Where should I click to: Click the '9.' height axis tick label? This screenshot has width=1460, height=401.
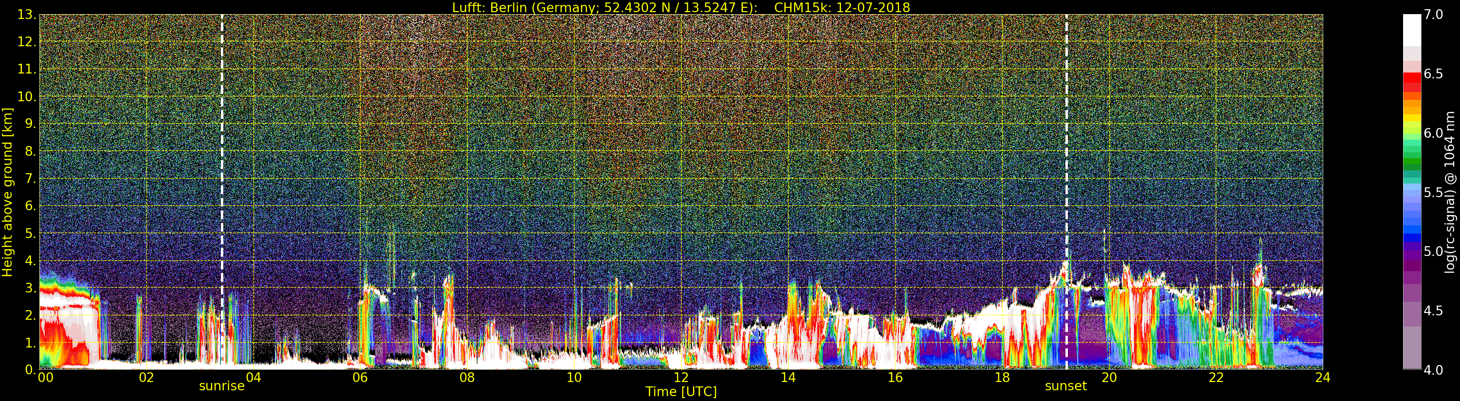click(30, 124)
